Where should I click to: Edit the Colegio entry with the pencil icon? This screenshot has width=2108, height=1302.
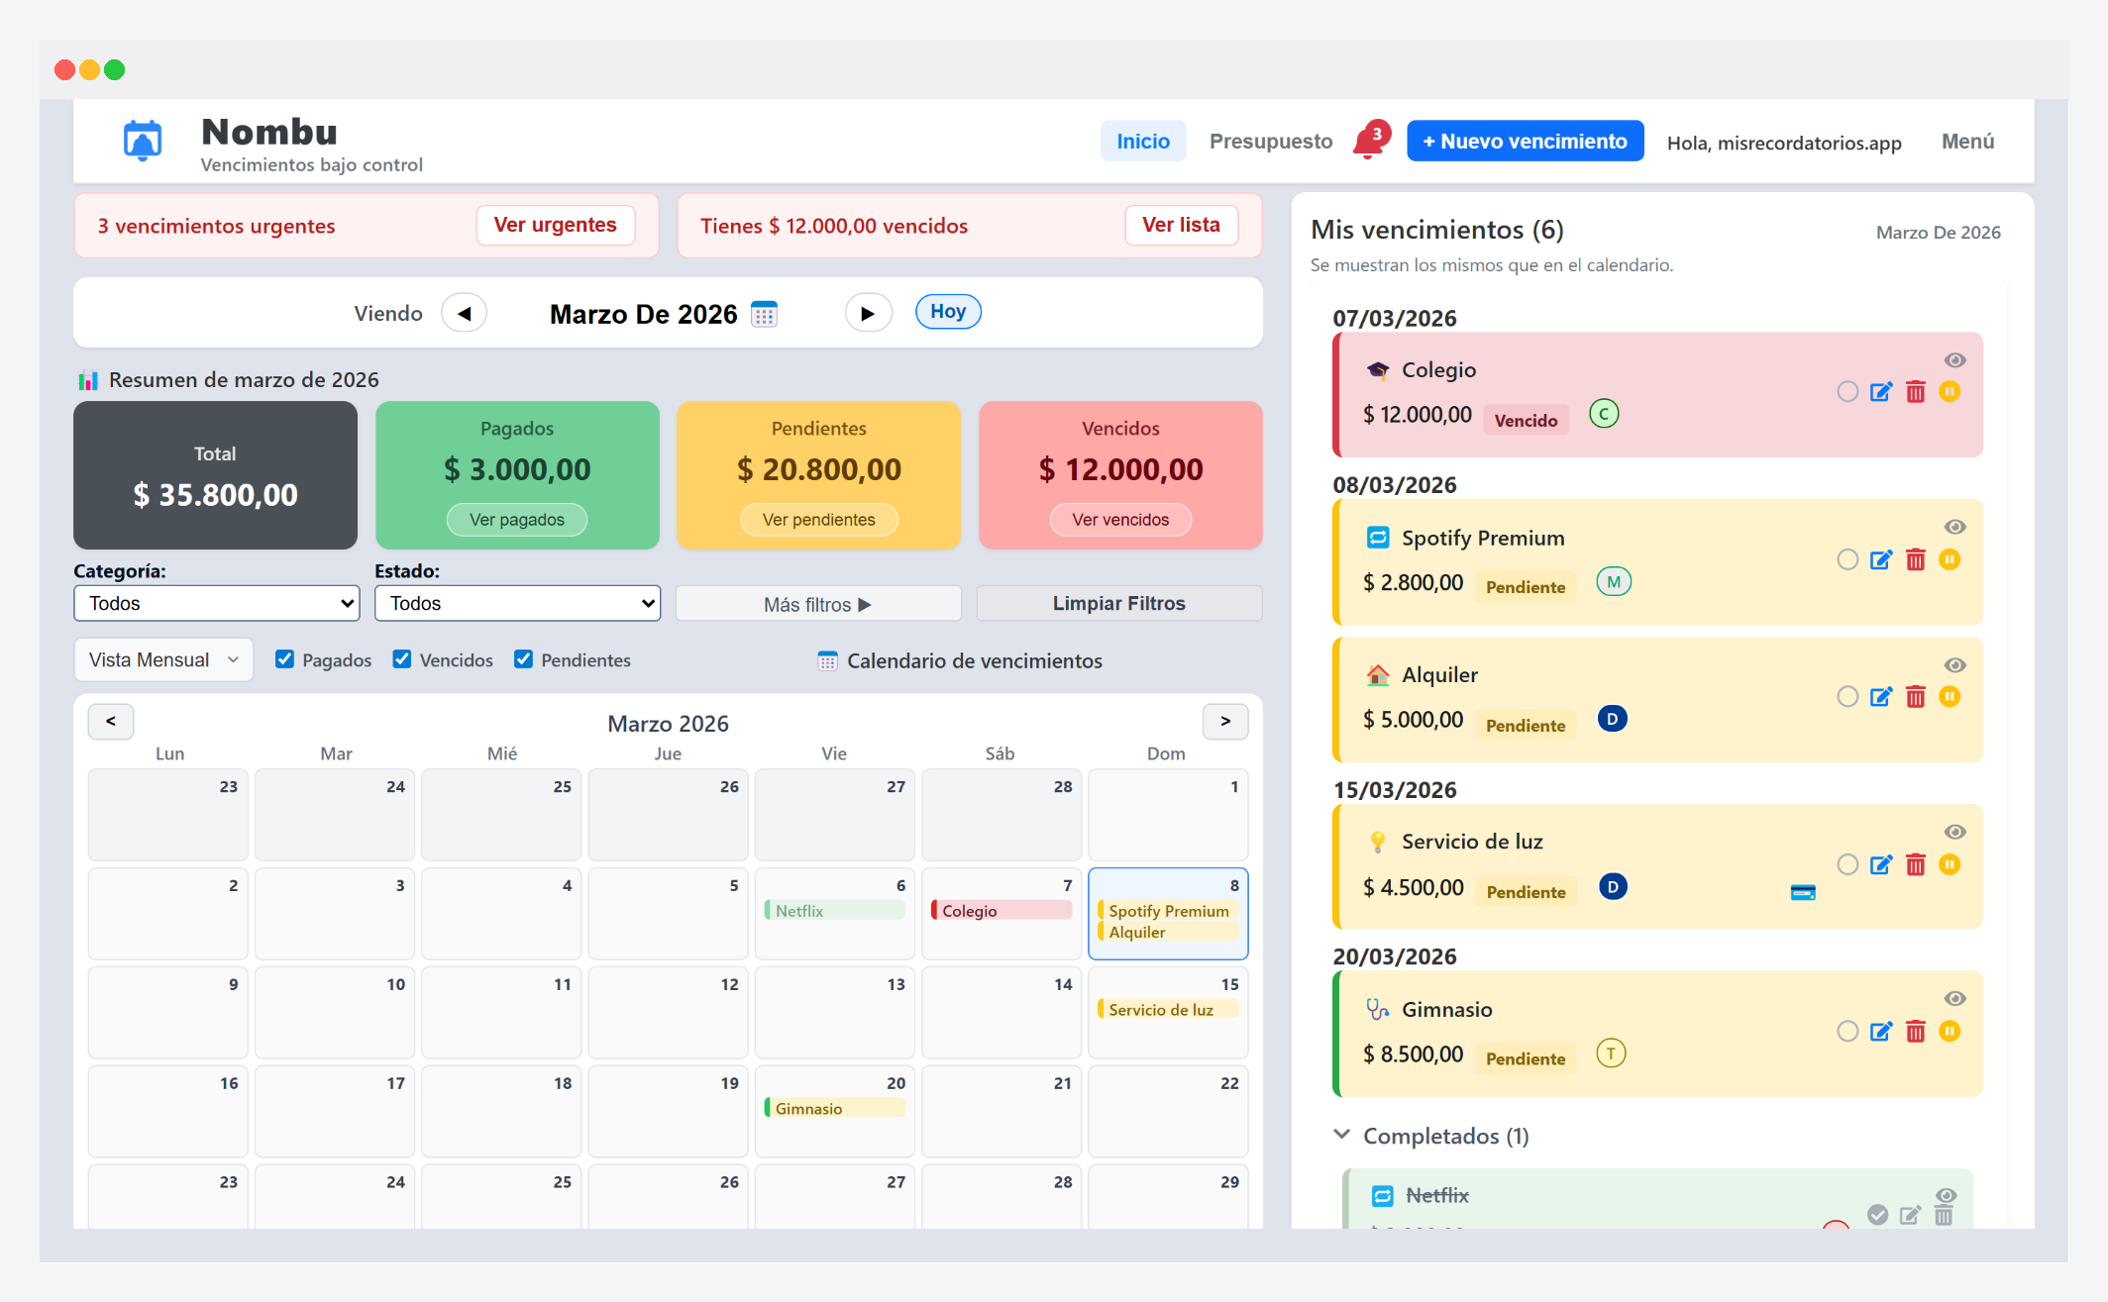click(x=1880, y=392)
